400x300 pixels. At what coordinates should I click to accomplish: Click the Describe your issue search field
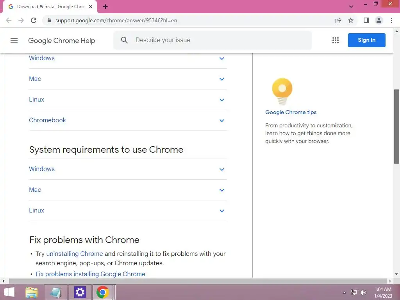tap(212, 40)
